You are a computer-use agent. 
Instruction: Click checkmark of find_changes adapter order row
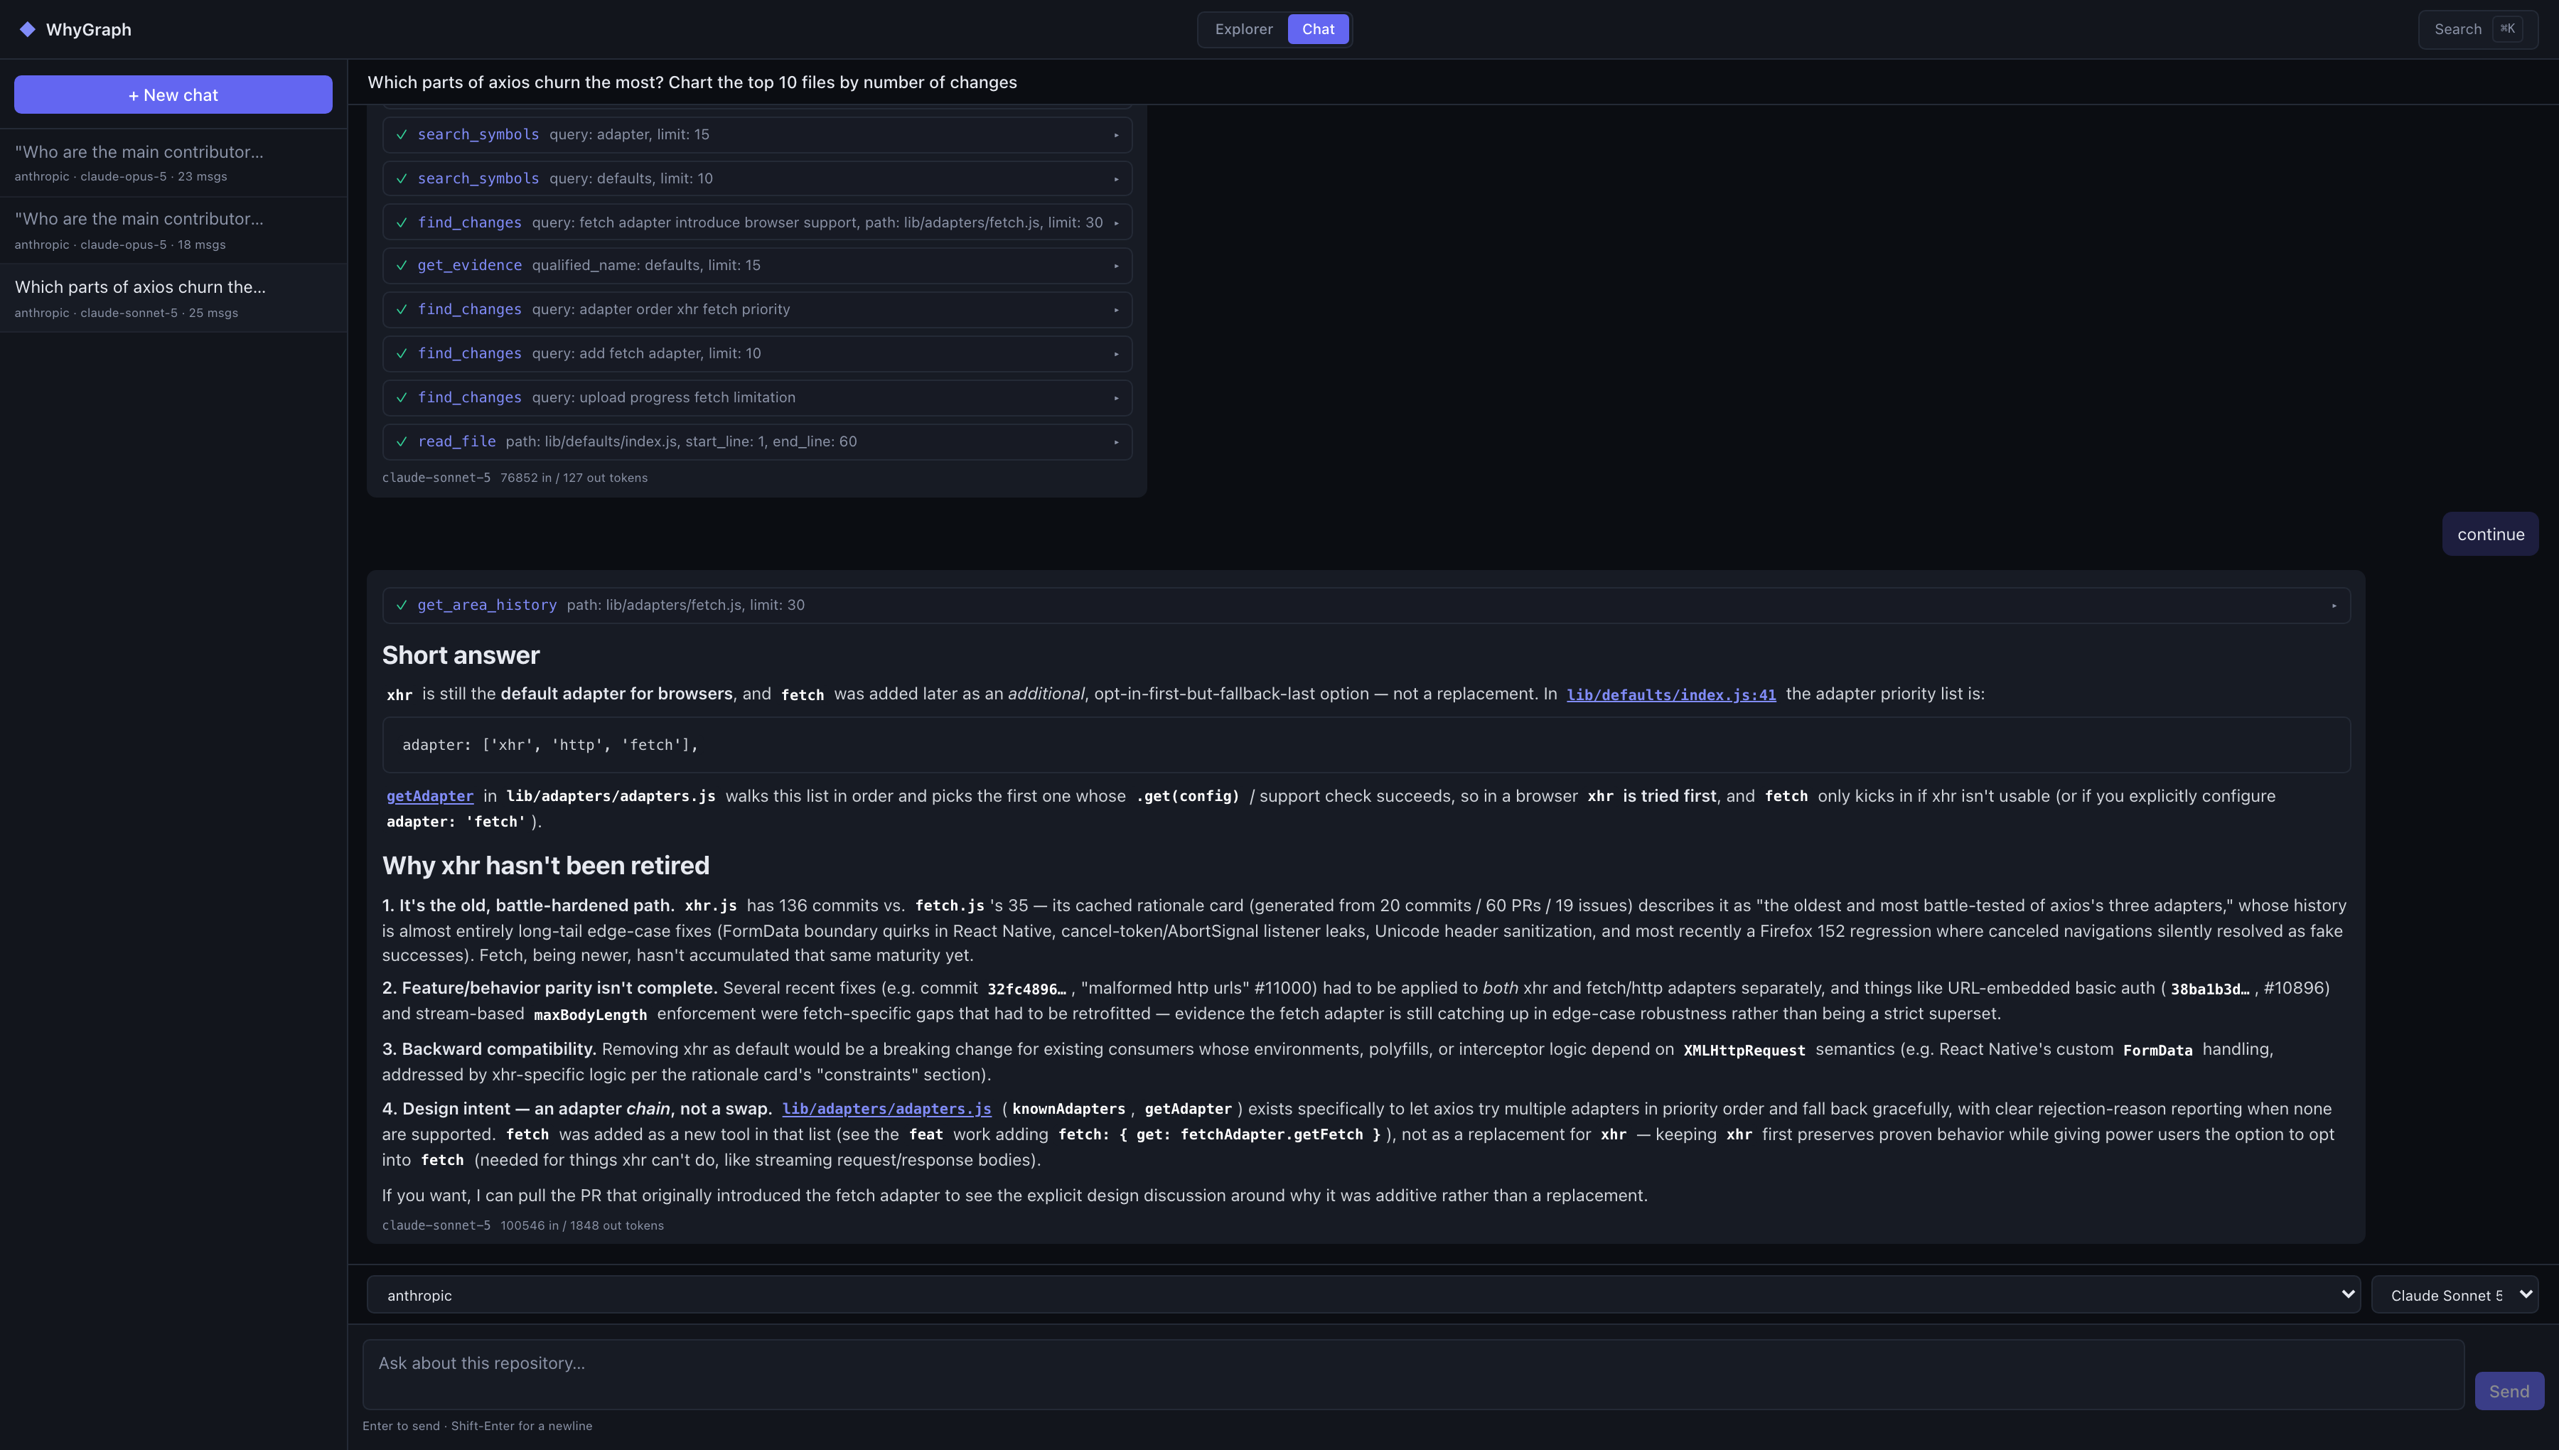coord(402,308)
